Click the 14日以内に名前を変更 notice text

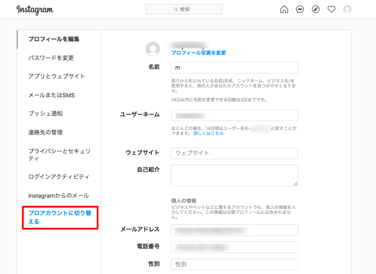(219, 100)
